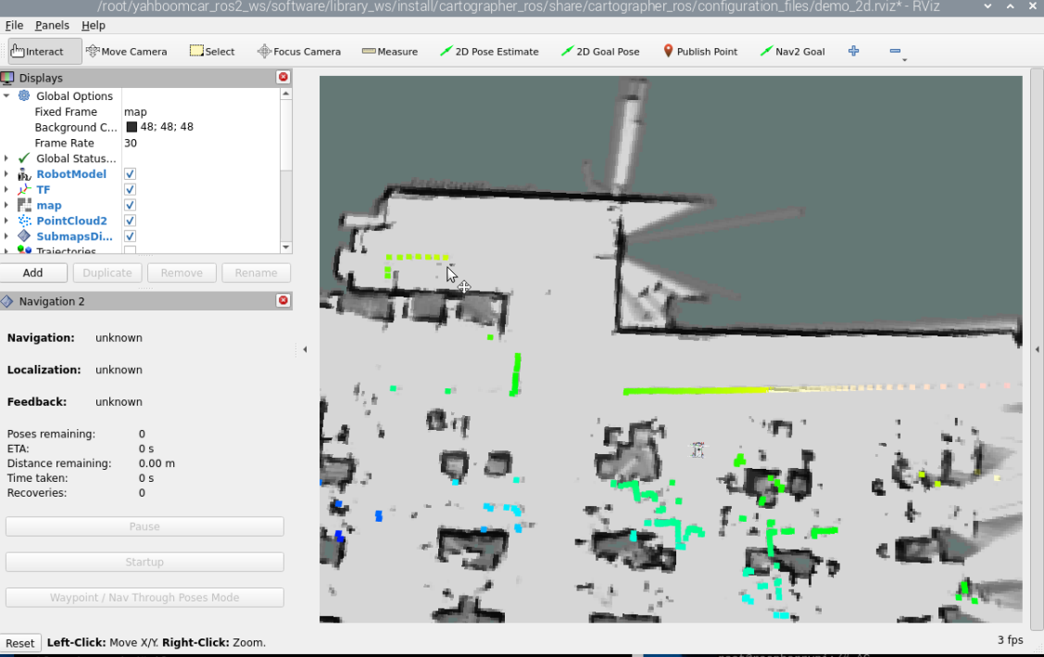Viewport: 1044px width, 657px height.
Task: Expand the map display entry
Action: (6, 206)
